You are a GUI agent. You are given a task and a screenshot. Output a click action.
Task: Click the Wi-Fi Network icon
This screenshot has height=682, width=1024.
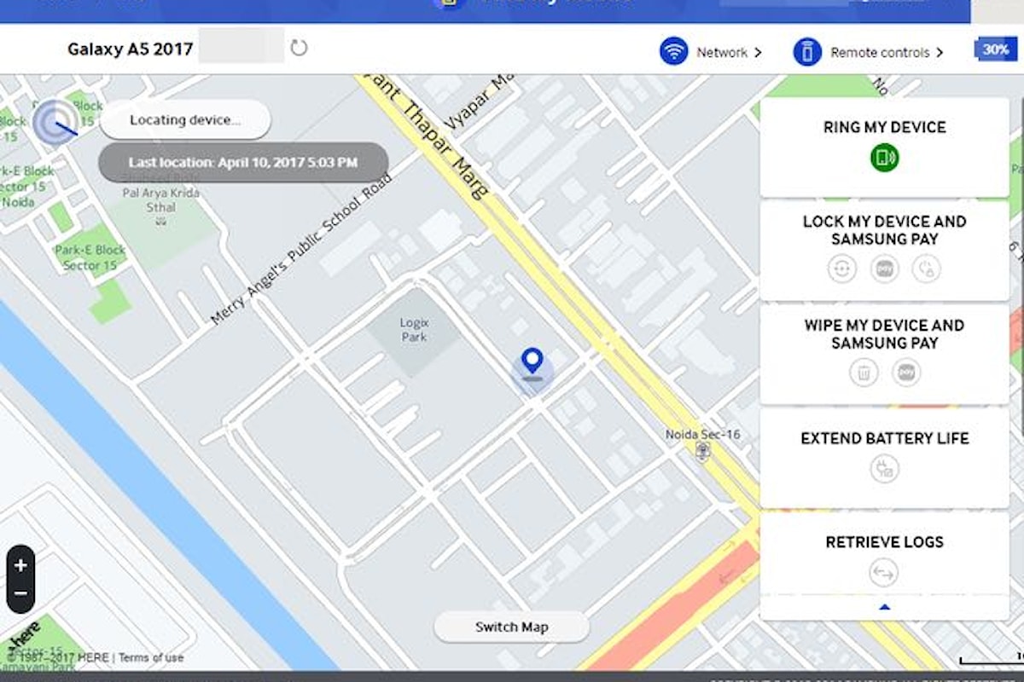[x=673, y=52]
